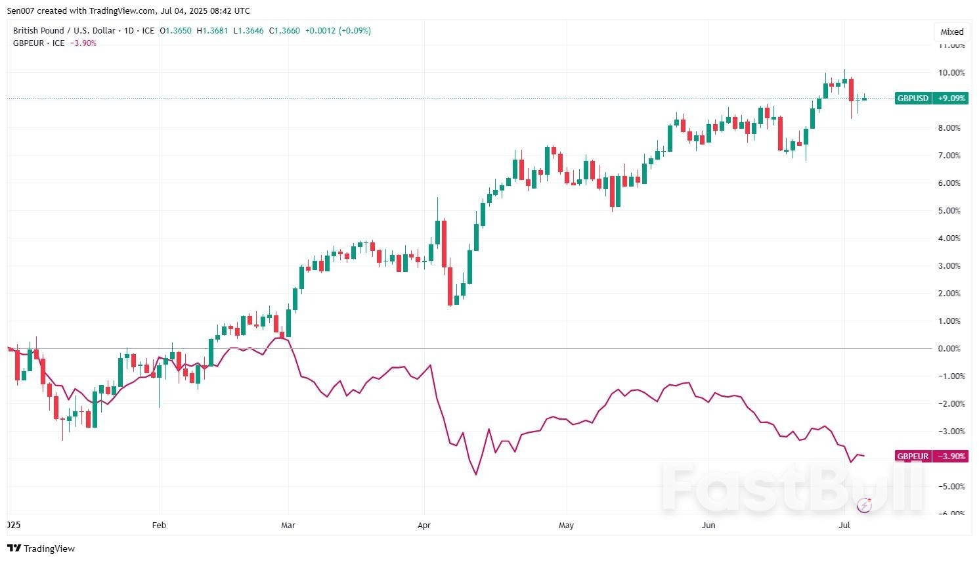Click the Jun label on time axis
This screenshot has width=979, height=561.
[708, 526]
